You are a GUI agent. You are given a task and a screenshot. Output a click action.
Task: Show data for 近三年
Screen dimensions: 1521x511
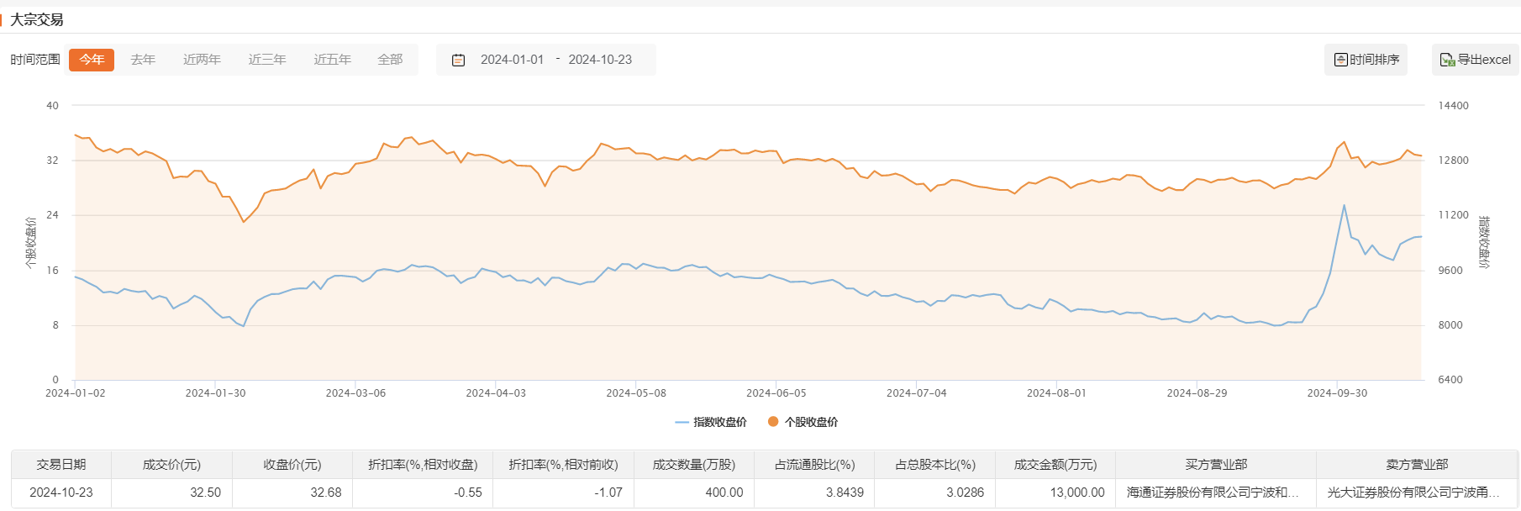267,60
